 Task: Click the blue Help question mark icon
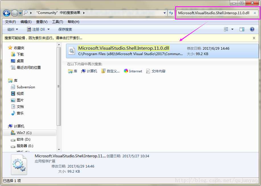[x=252, y=30]
